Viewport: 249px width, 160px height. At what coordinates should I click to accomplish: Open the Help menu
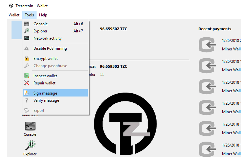(43, 15)
